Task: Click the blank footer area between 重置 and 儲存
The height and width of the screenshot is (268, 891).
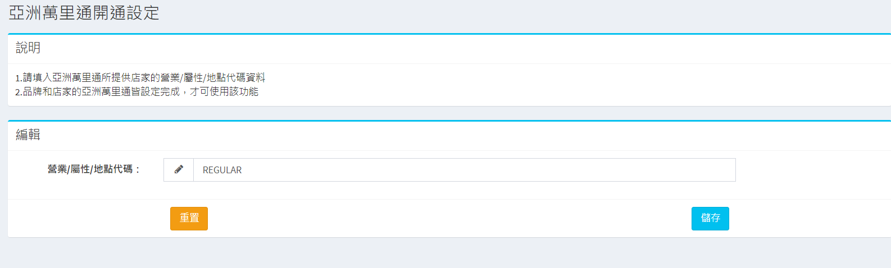Action: click(449, 219)
